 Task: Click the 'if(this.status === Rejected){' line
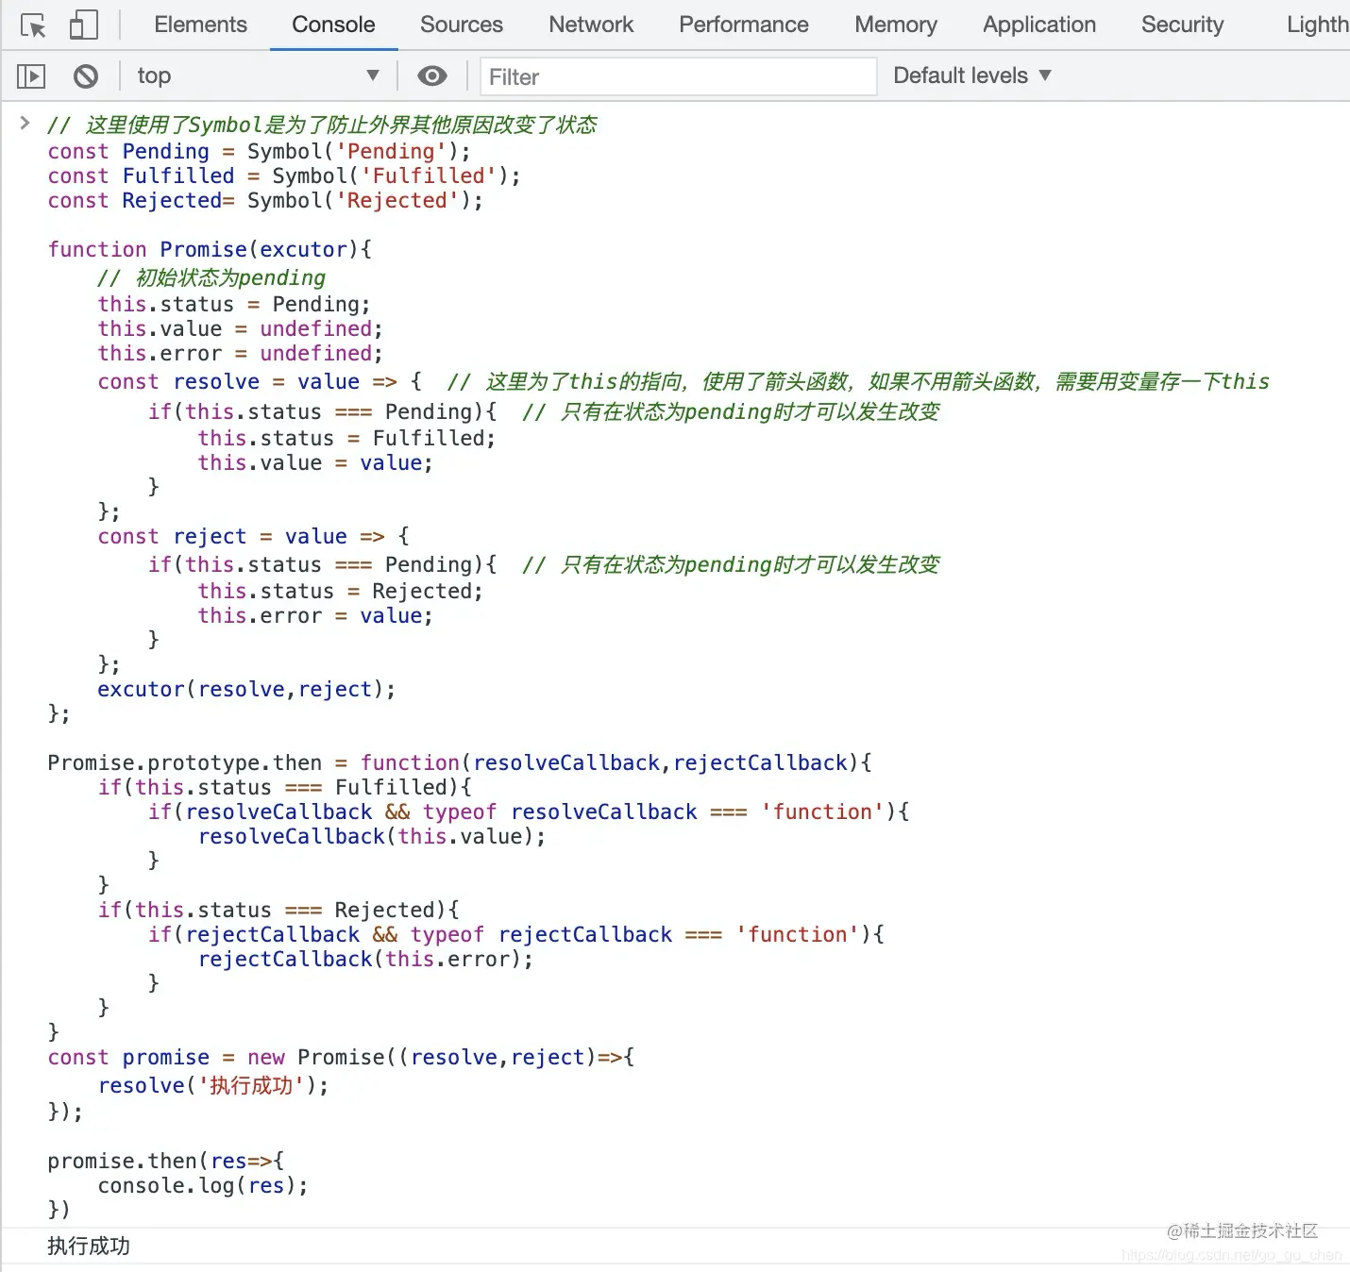click(x=278, y=910)
